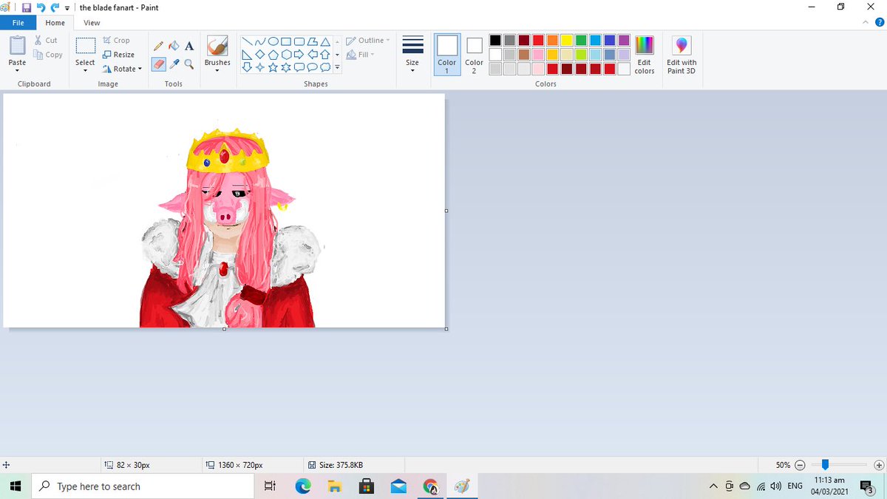This screenshot has height=499, width=887.
Task: Choose the Rounded rectangle shape
Action: click(x=299, y=41)
